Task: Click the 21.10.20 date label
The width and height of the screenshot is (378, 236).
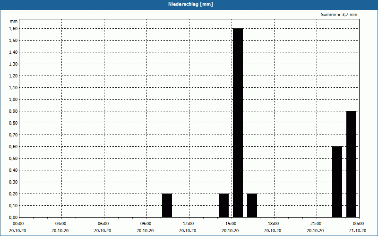Action: [x=358, y=231]
